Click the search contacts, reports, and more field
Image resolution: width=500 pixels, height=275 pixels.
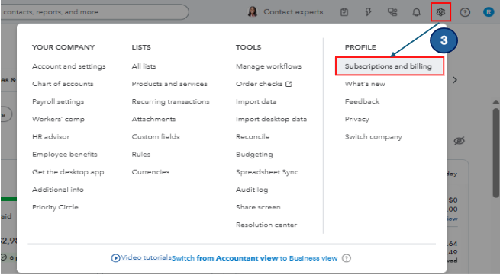[x=94, y=12]
